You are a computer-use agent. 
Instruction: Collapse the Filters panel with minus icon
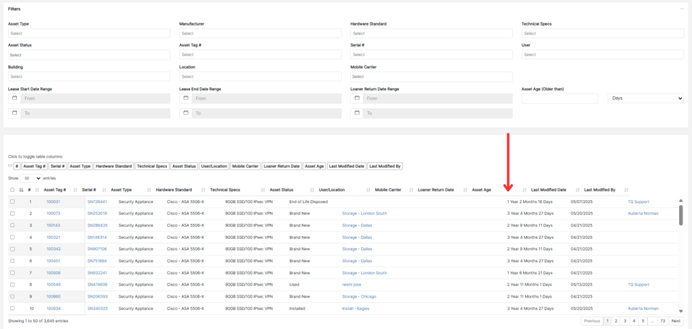pyautogui.click(x=682, y=9)
